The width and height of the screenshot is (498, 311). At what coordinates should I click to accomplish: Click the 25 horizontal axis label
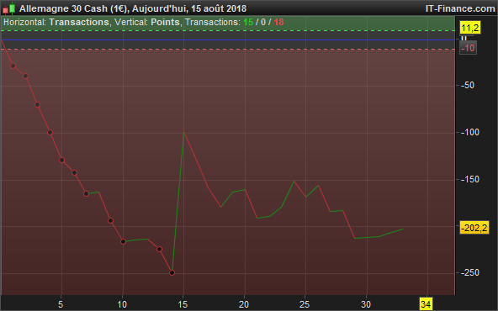point(305,304)
